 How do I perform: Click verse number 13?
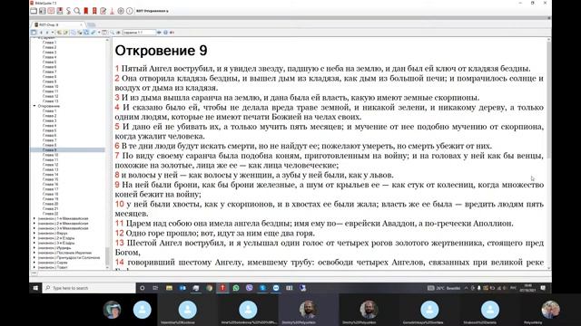point(119,243)
